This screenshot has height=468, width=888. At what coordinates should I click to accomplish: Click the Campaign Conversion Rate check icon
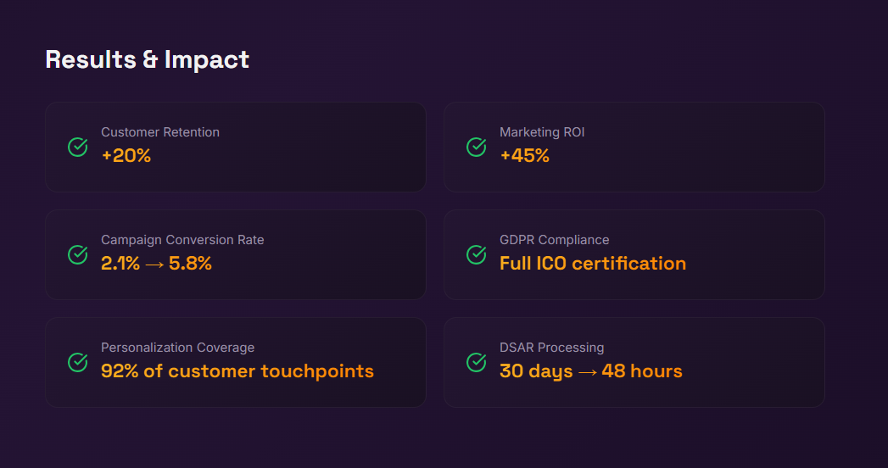[77, 254]
